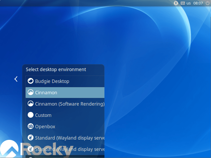Select the Budgie Desktop session

[x=65, y=81]
